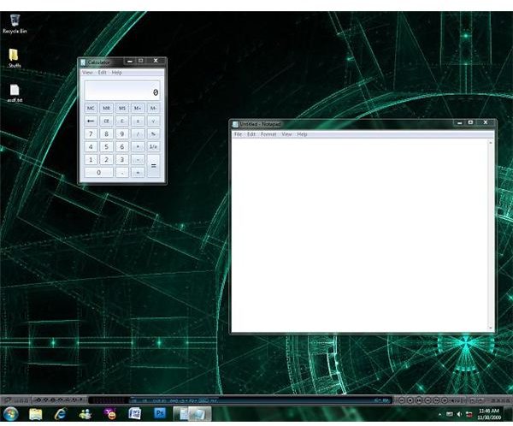513x426 pixels.
Task: Open Notepad File menu
Action: pyautogui.click(x=238, y=134)
